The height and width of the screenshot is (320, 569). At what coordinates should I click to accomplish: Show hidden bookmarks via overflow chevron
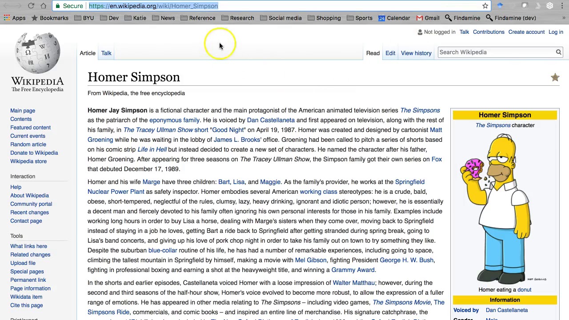pyautogui.click(x=563, y=18)
